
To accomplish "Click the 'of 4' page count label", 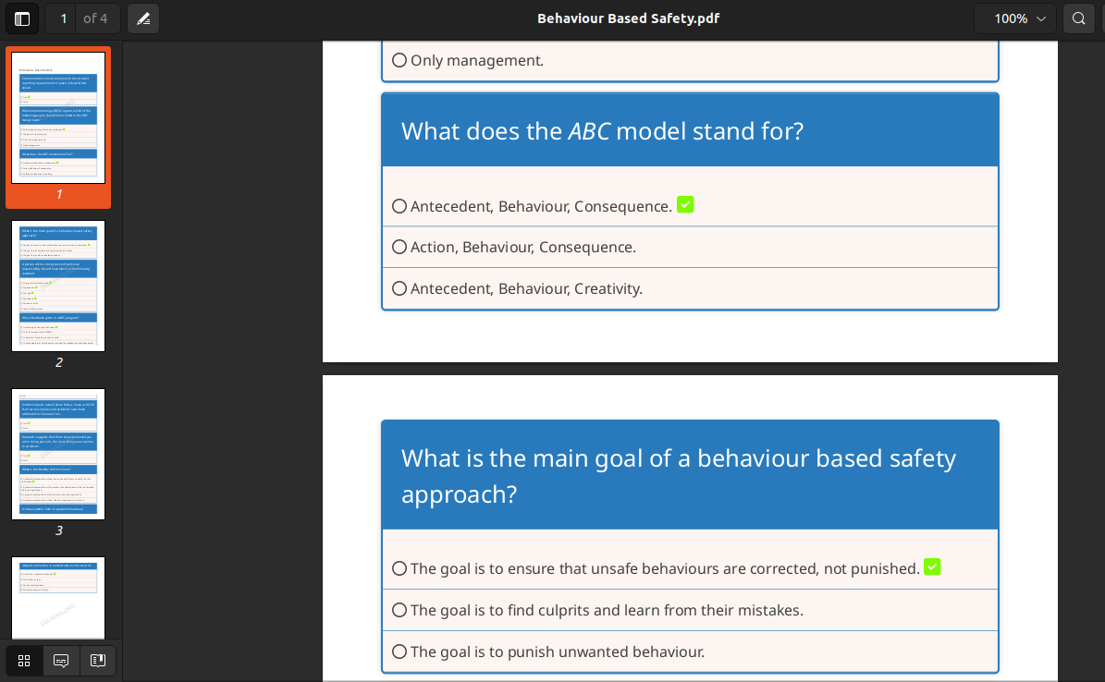I will [x=95, y=18].
